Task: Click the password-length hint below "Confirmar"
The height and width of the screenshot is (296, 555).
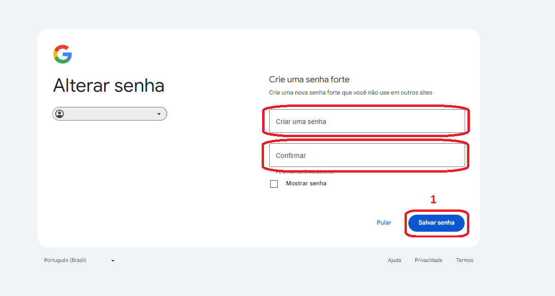Action: 305,173
